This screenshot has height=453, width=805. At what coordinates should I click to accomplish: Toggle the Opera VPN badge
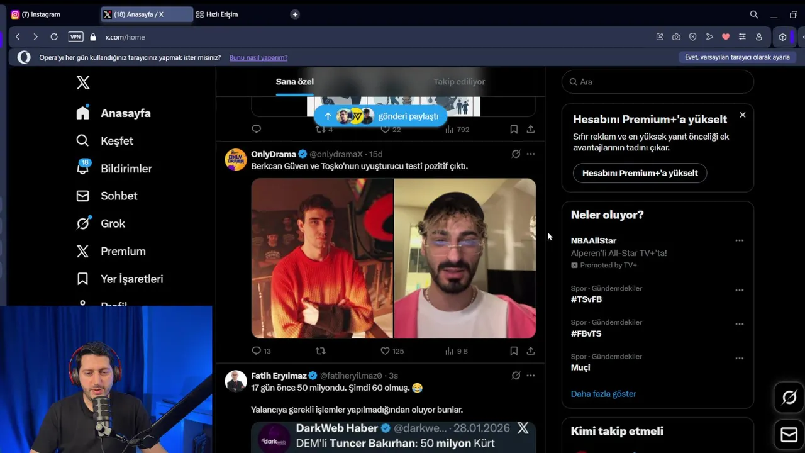click(75, 37)
